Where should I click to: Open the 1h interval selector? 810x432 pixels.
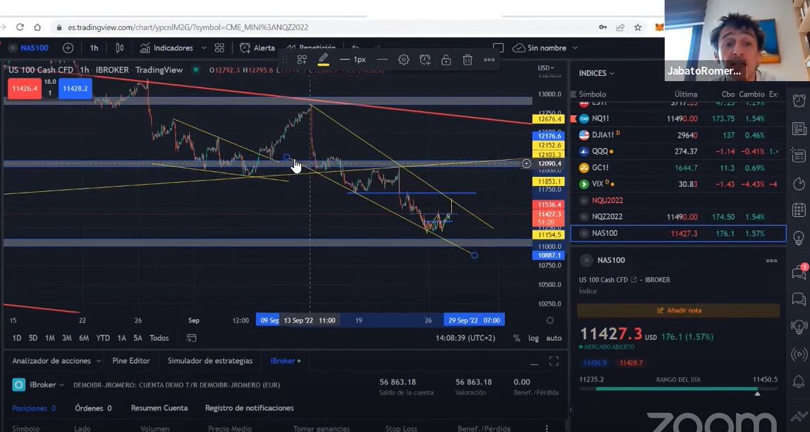[x=94, y=48]
